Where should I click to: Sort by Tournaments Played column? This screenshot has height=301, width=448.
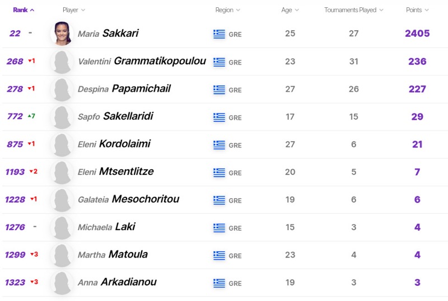tap(354, 10)
